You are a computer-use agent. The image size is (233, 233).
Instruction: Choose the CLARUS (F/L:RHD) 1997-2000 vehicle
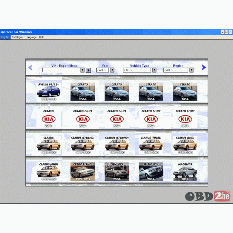[x=117, y=145]
